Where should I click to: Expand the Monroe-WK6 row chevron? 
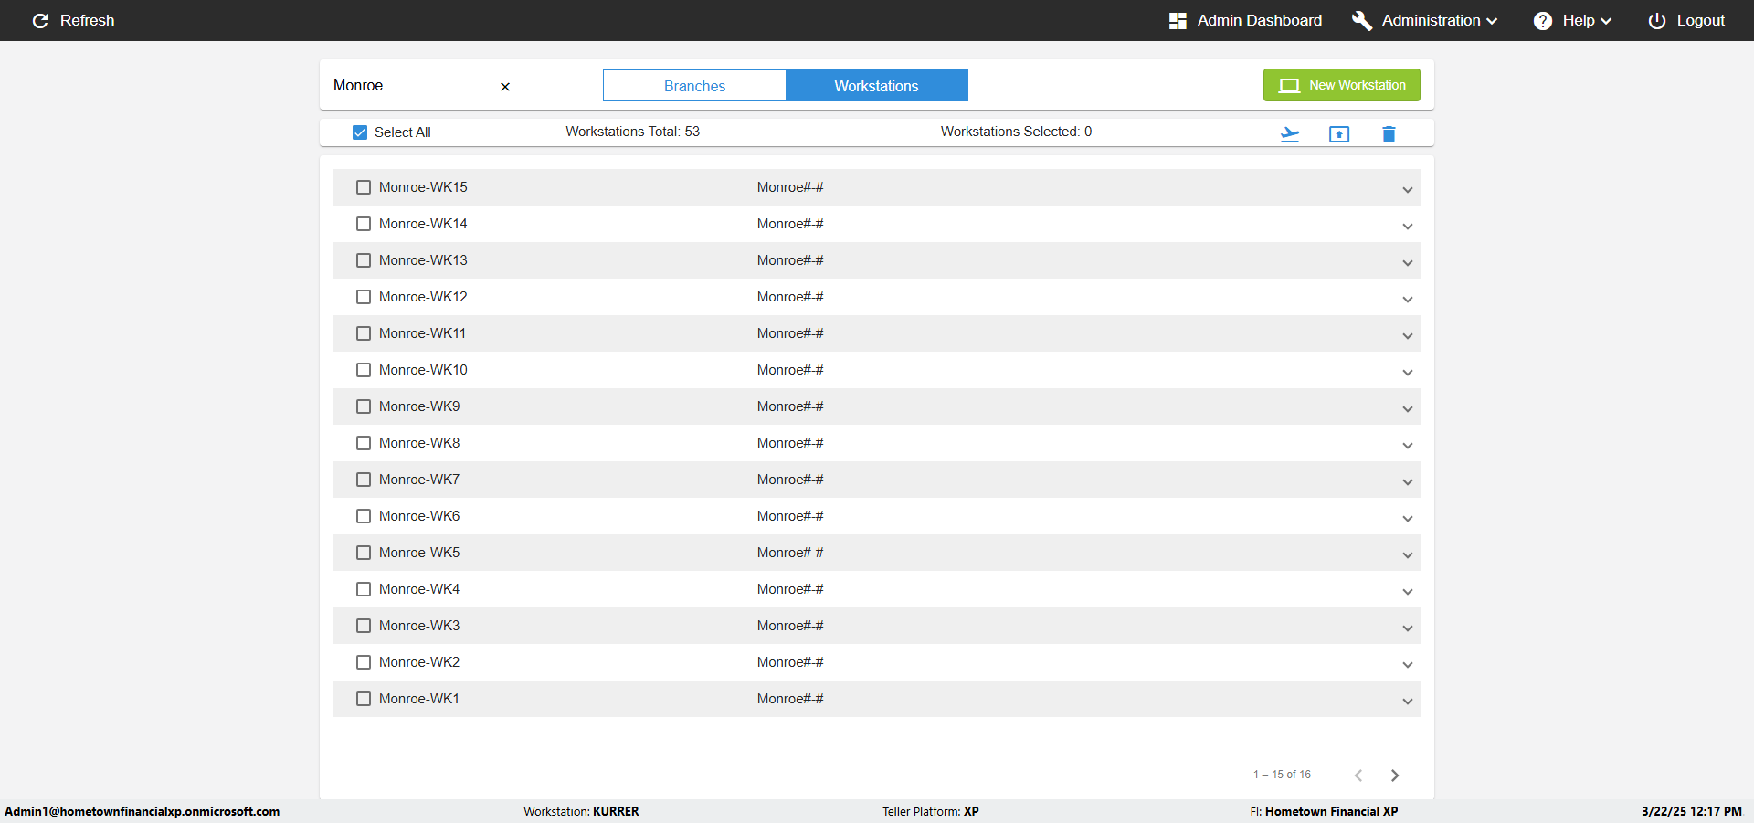tap(1408, 519)
